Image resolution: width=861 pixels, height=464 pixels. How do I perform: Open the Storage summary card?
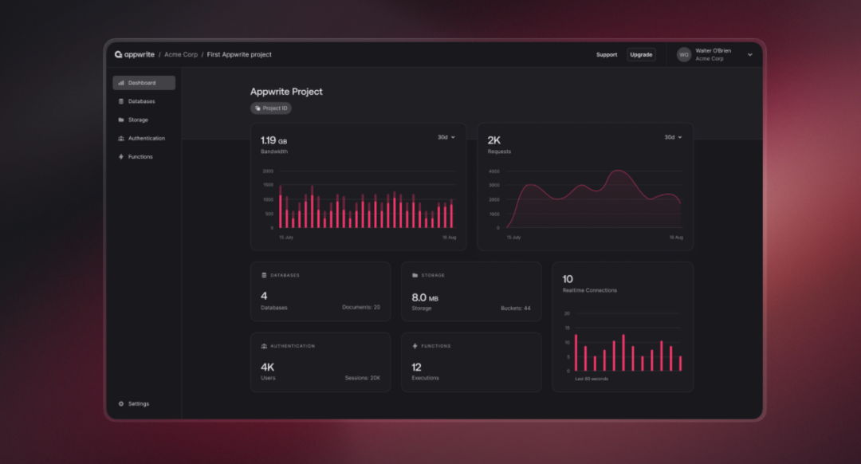point(471,292)
